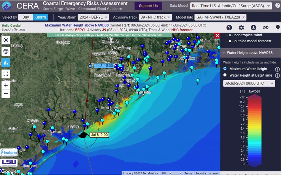The image size is (281, 175).
Task: Enter fullscreen map mode icon
Action: pyautogui.click(x=6, y=74)
